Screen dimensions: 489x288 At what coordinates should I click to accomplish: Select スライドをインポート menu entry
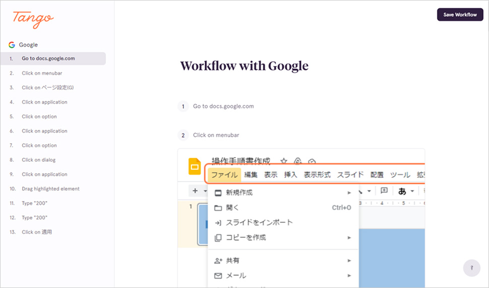pos(283,222)
